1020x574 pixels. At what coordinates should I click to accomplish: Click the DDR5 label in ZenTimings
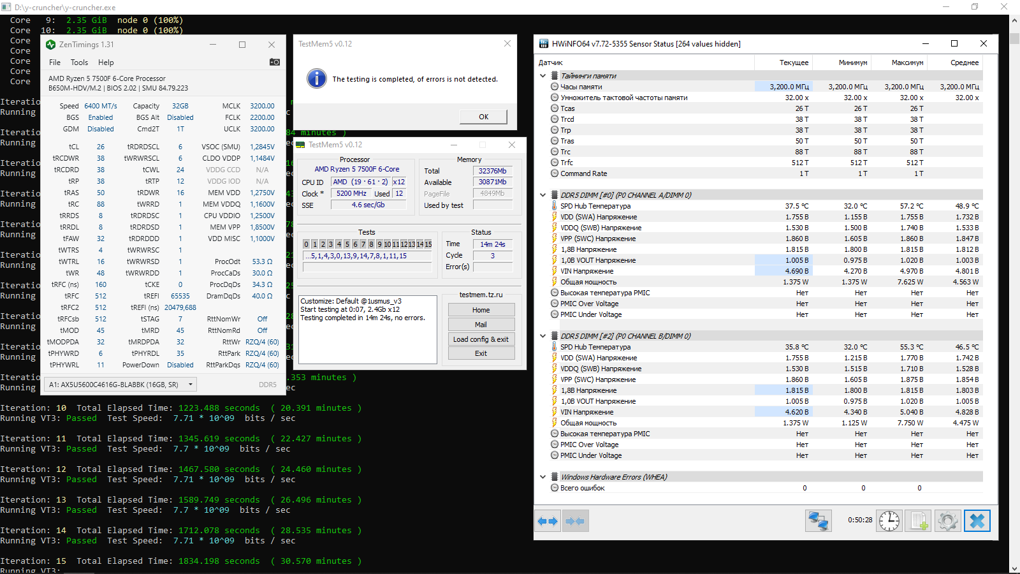(x=268, y=385)
